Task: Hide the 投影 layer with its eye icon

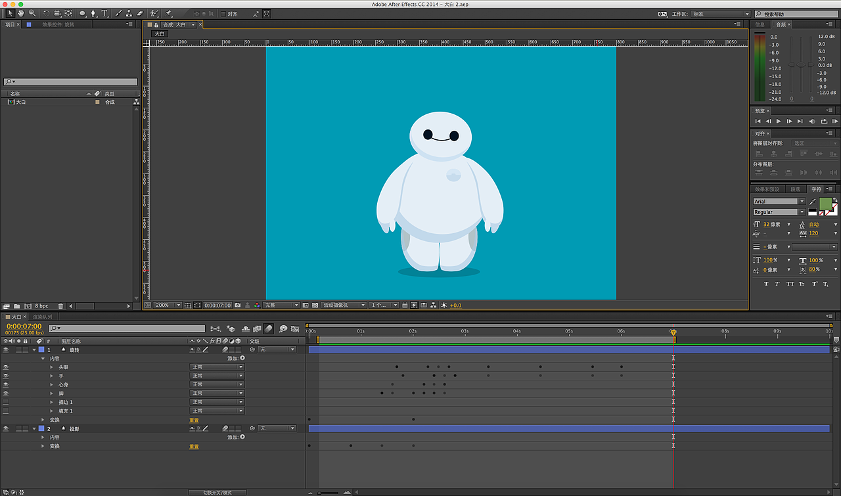Action: (6, 428)
